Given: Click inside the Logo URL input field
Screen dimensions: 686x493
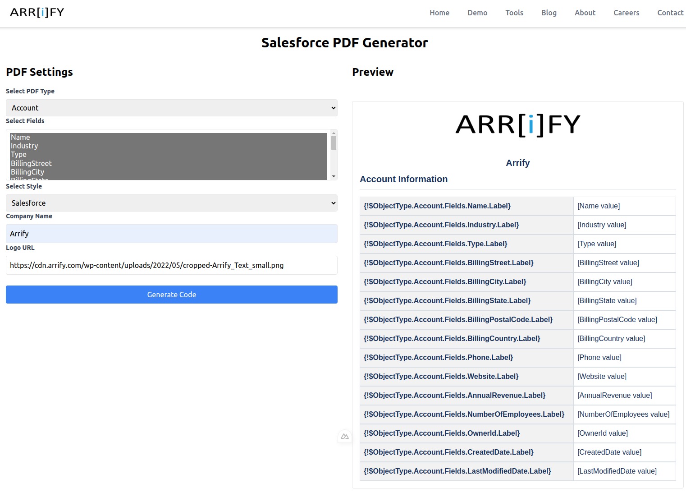Looking at the screenshot, I should pyautogui.click(x=171, y=265).
